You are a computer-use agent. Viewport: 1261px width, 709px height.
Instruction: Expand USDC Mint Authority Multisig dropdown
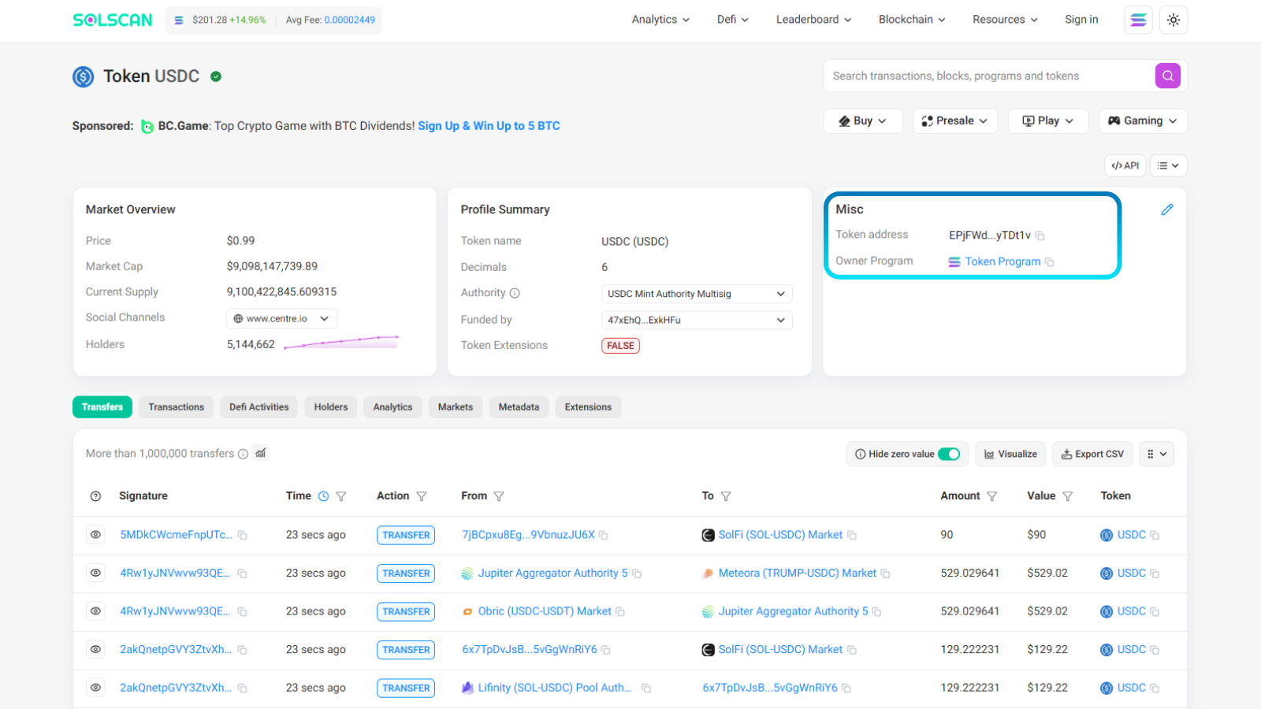point(697,294)
